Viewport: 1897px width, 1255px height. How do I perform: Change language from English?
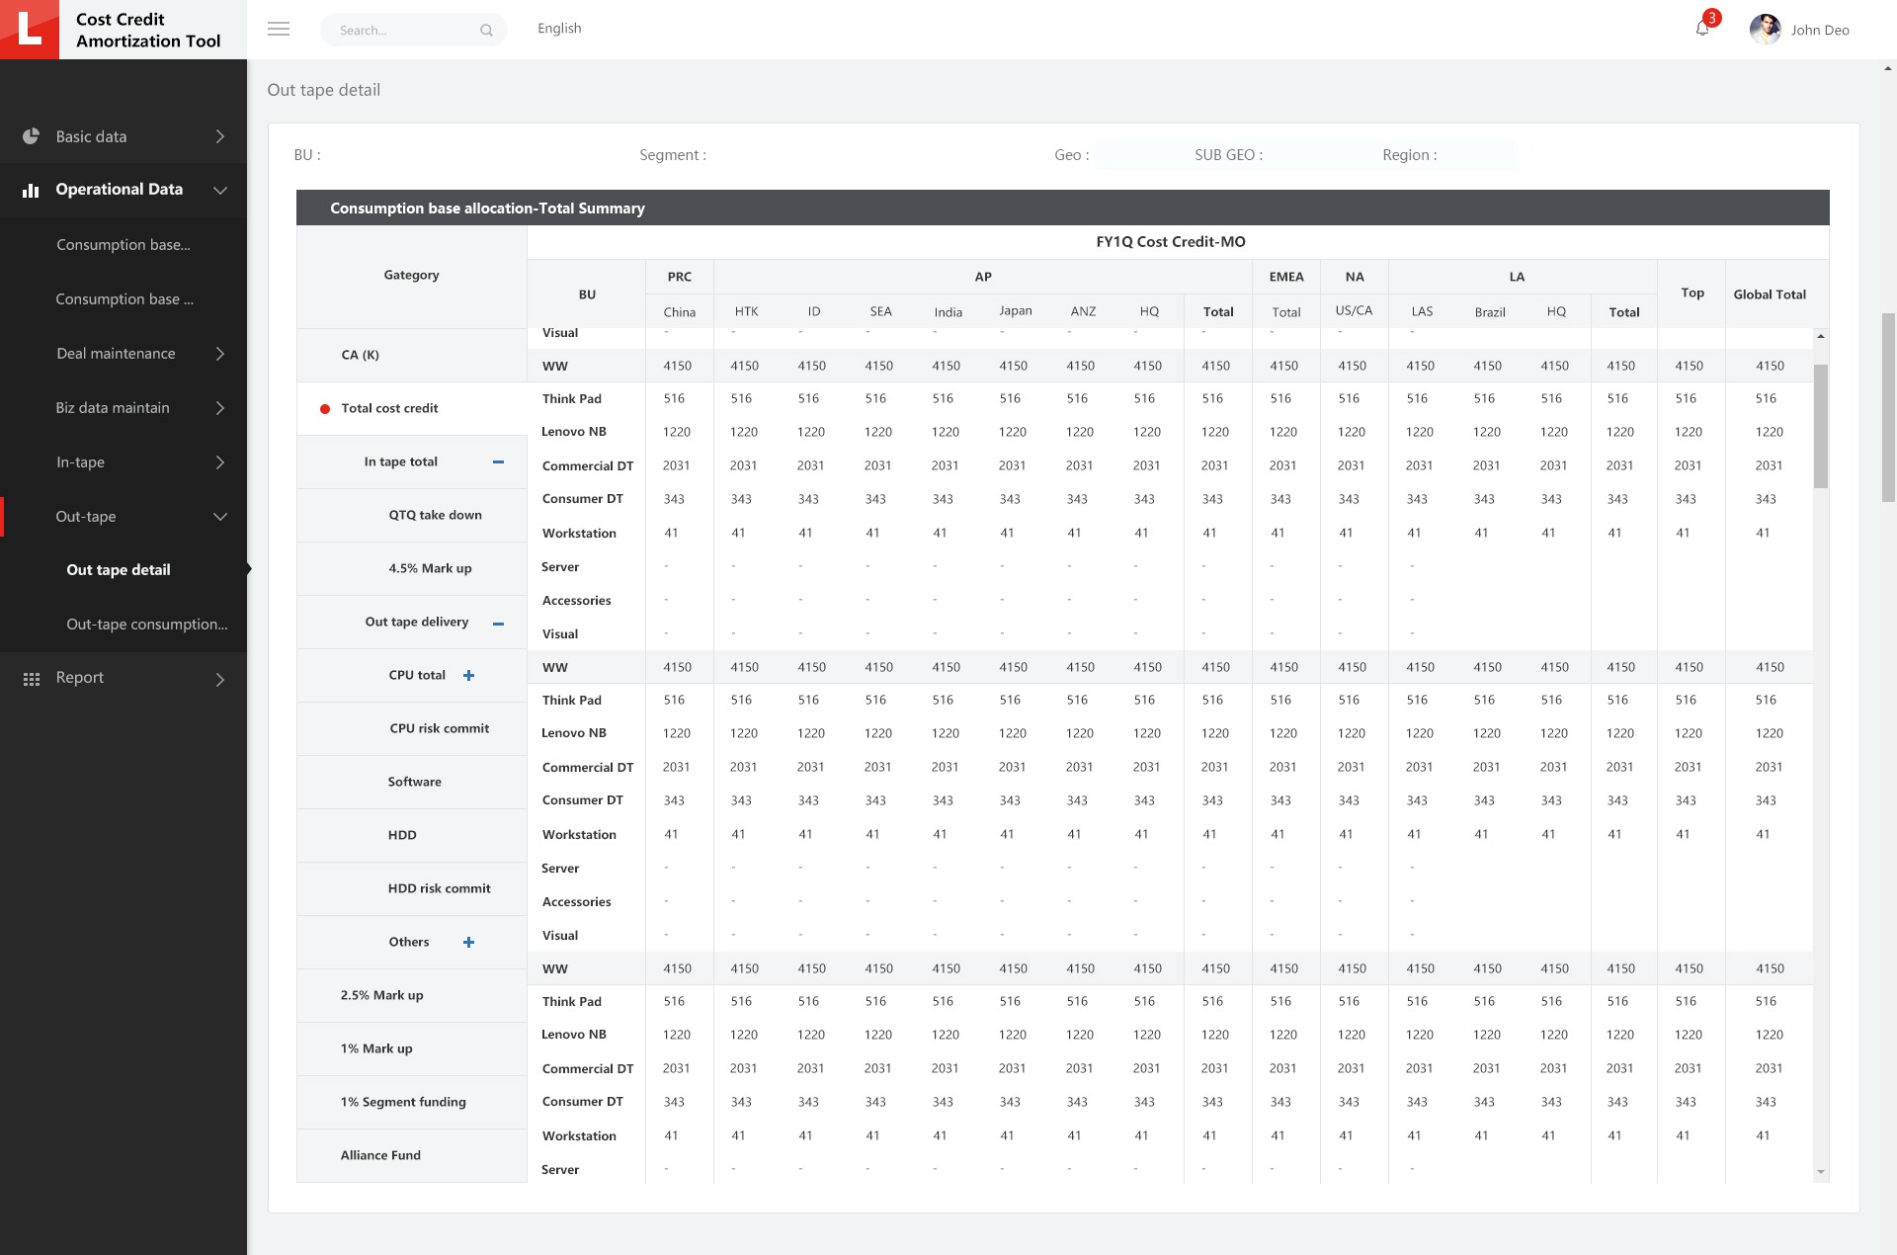pyautogui.click(x=559, y=29)
